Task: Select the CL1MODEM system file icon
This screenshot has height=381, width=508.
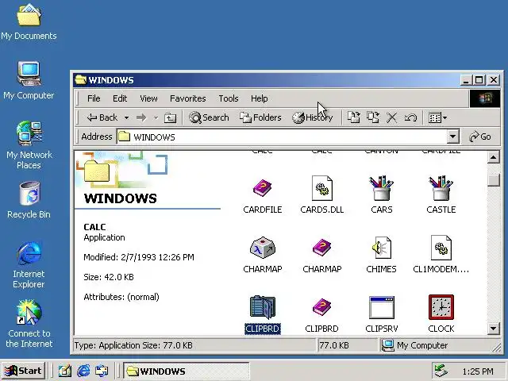Action: (441, 248)
